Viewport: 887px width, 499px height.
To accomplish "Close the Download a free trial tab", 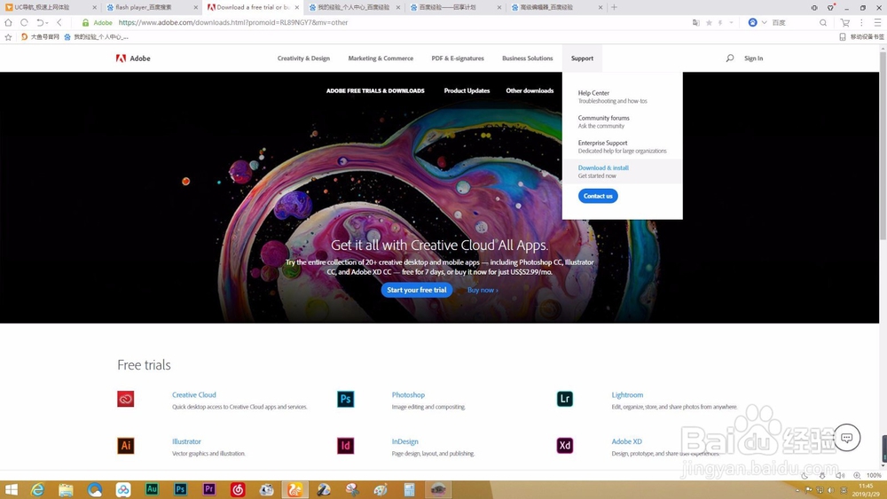I will 297,7.
